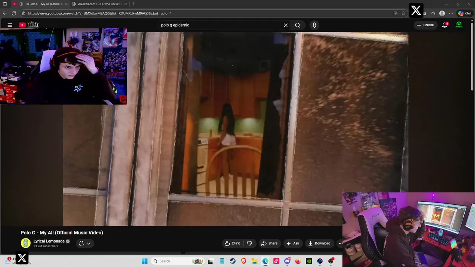This screenshot has height=267, width=475.
Task: Run the search with magnifier icon
Action: pos(298,25)
